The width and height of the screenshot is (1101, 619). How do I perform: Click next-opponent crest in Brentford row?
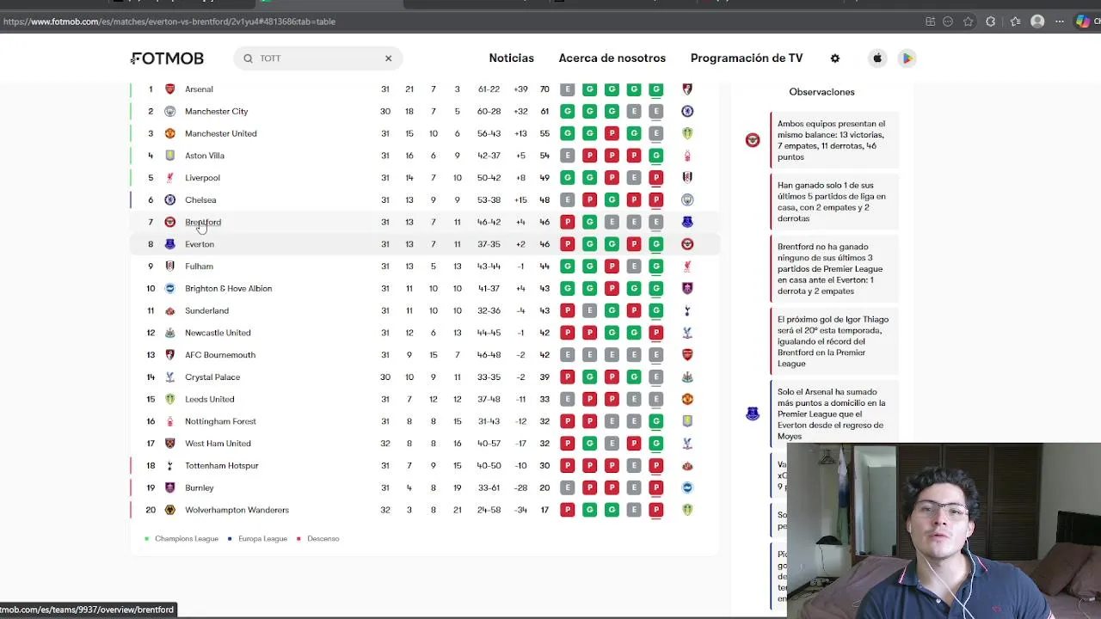click(x=687, y=222)
